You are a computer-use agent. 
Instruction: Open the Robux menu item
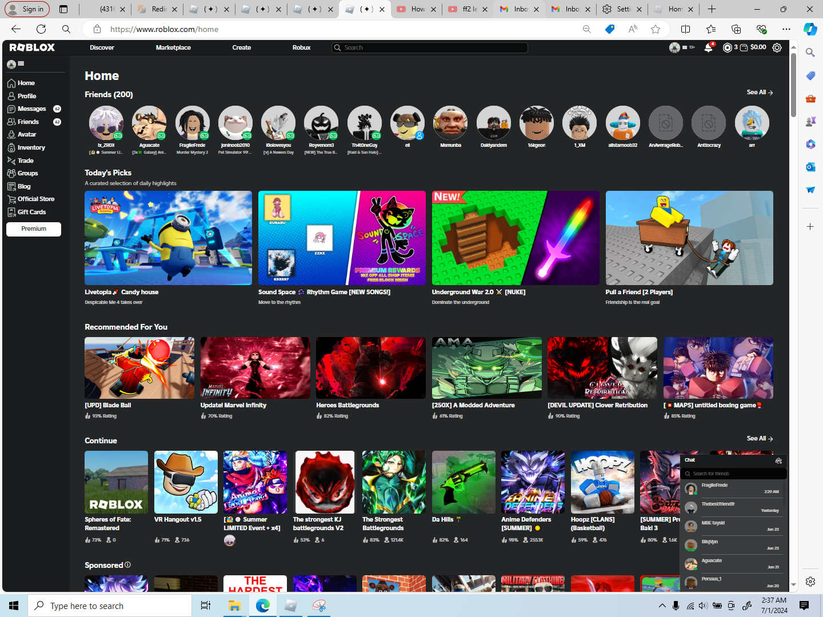click(301, 47)
